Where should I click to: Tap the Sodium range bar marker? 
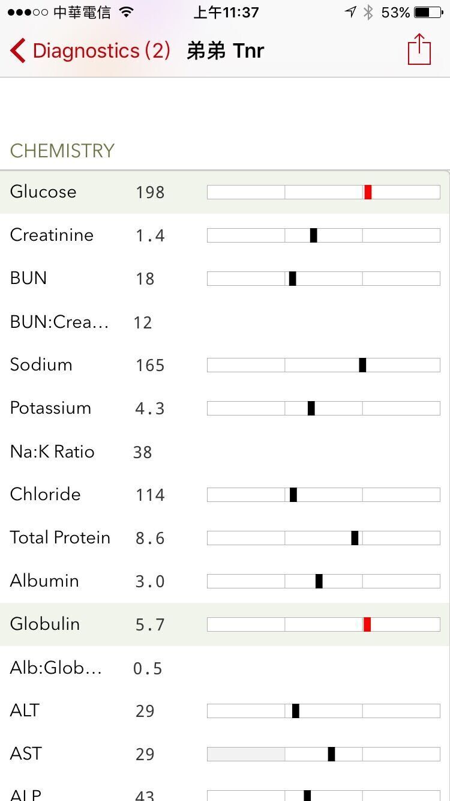362,365
